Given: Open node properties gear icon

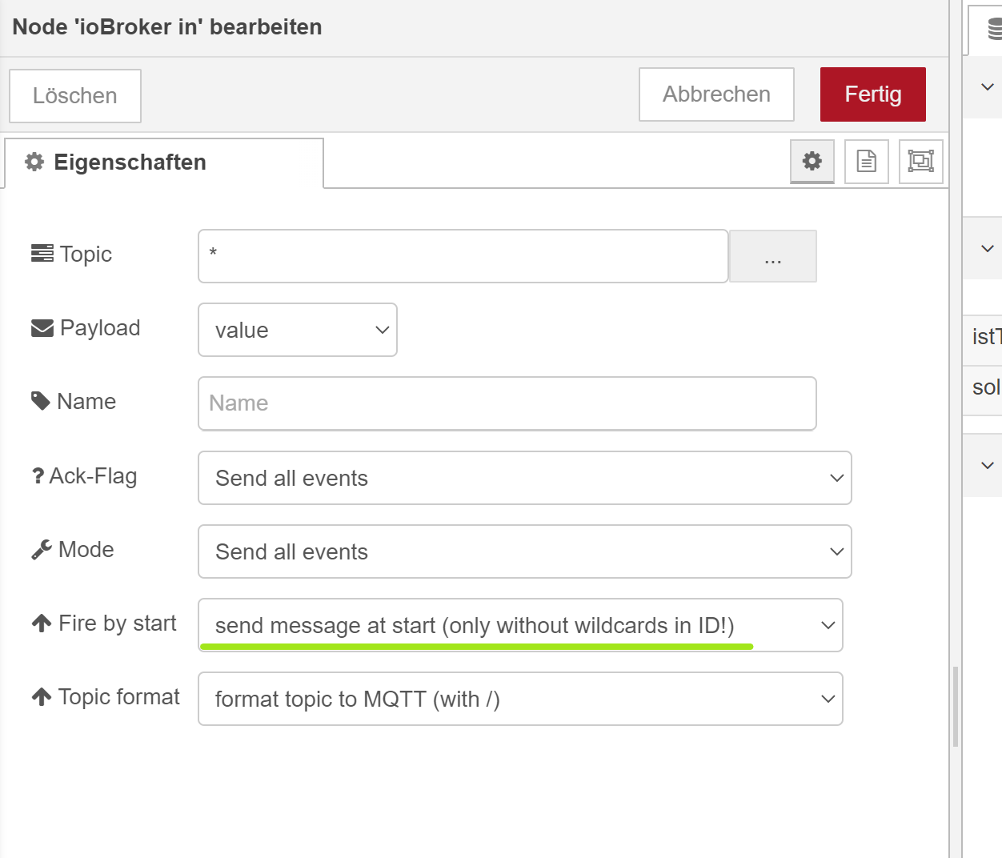Looking at the screenshot, I should [x=812, y=161].
